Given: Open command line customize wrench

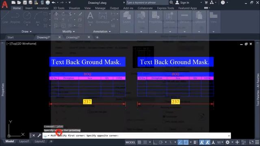Looking at the screenshot, I should click(x=39, y=135).
